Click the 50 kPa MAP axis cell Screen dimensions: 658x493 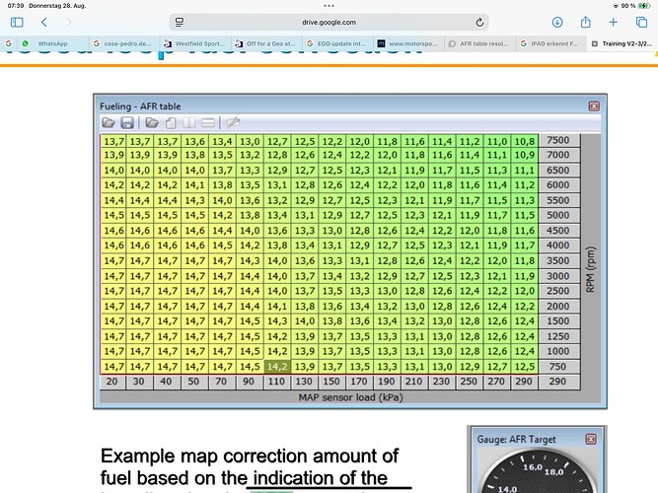193,382
